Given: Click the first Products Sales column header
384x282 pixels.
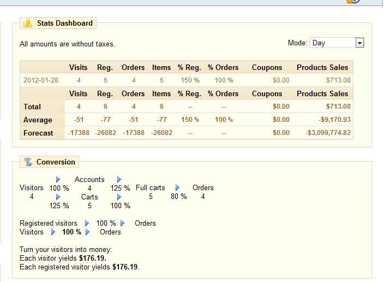Looking at the screenshot, I should point(322,67).
